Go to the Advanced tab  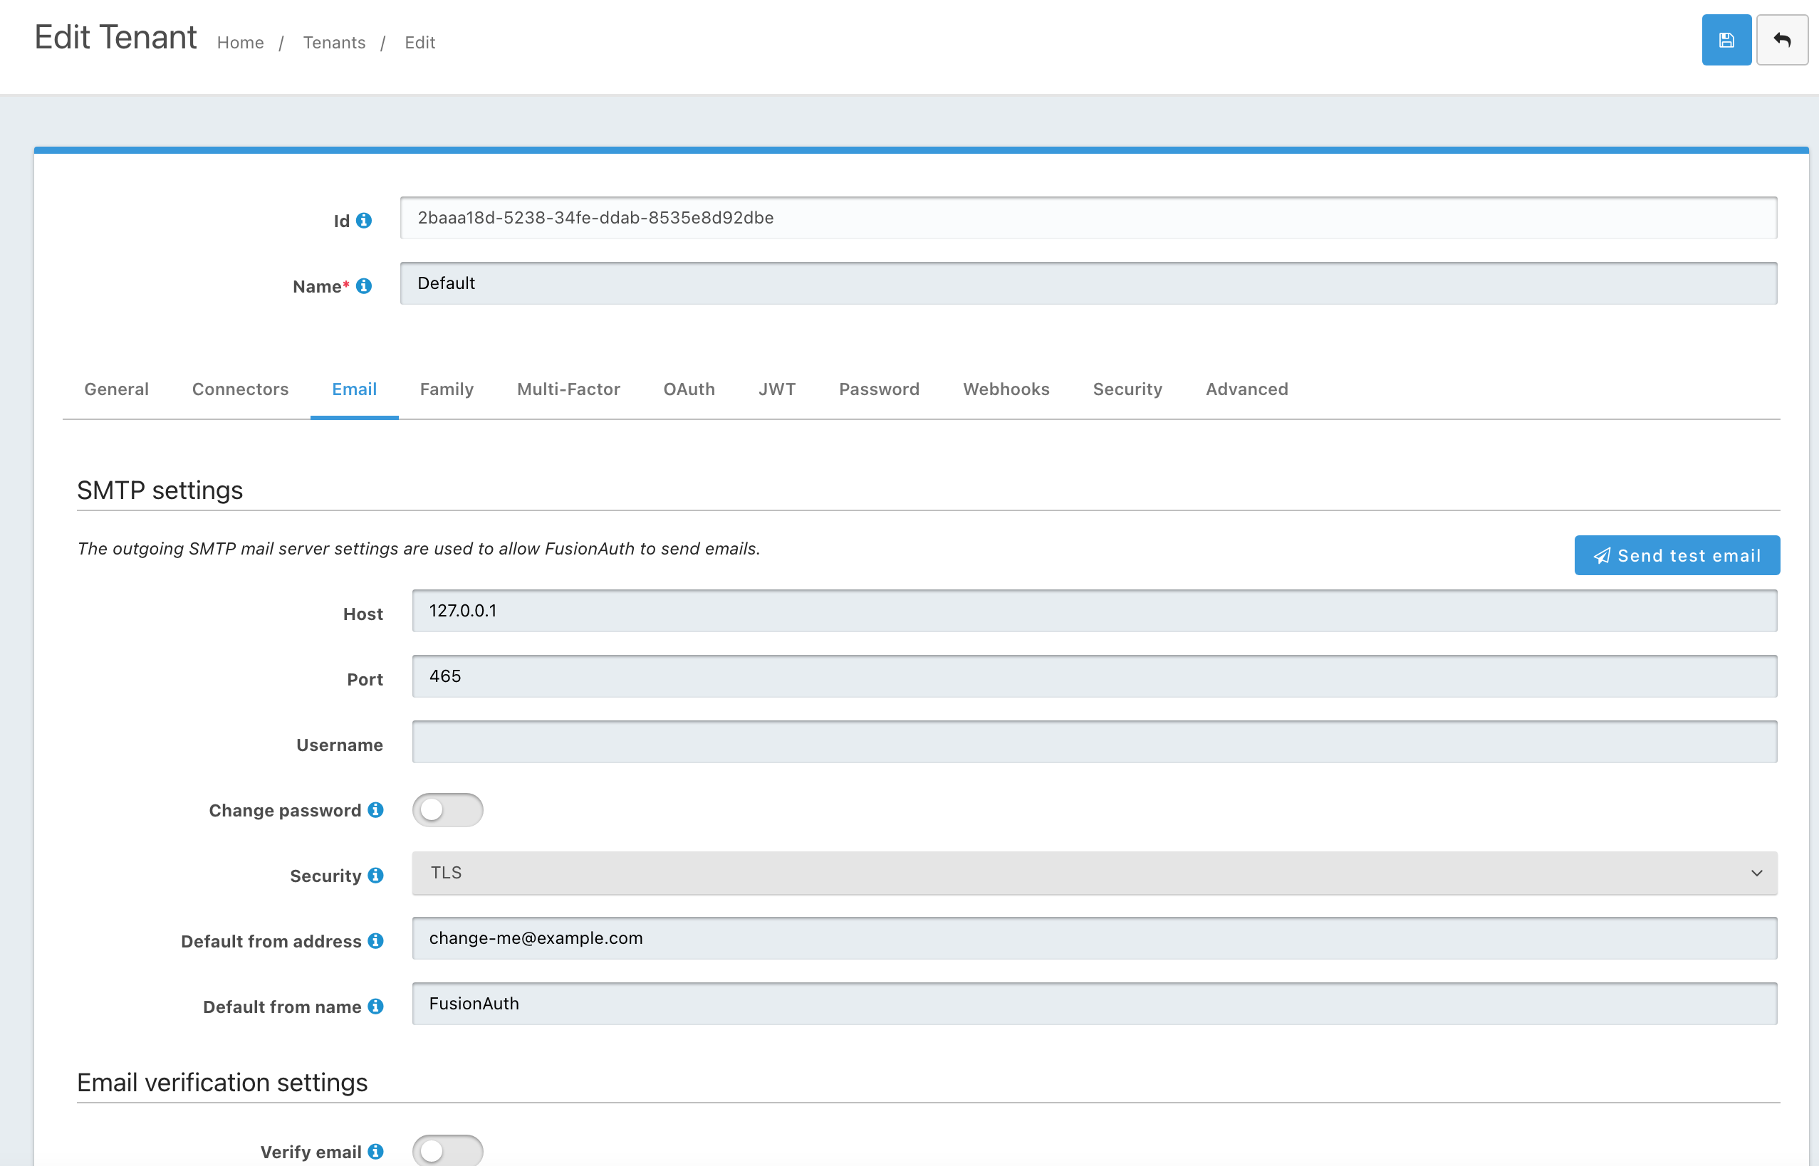coord(1247,389)
